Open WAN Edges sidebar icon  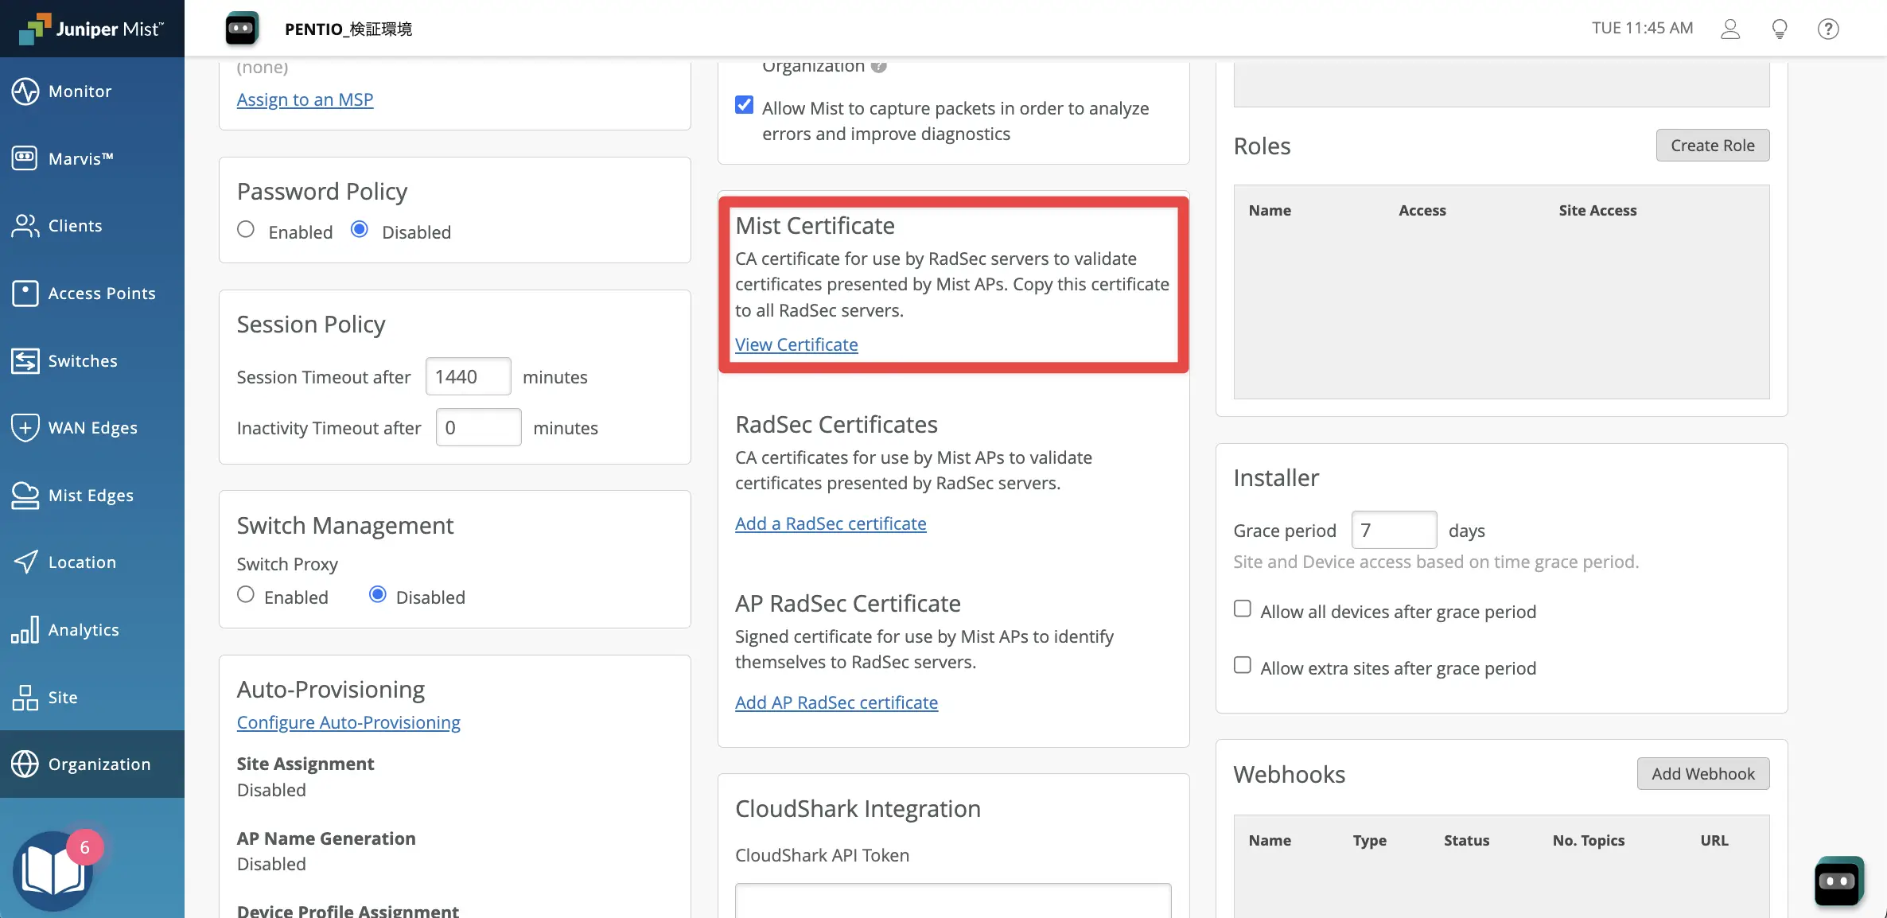[x=25, y=428]
